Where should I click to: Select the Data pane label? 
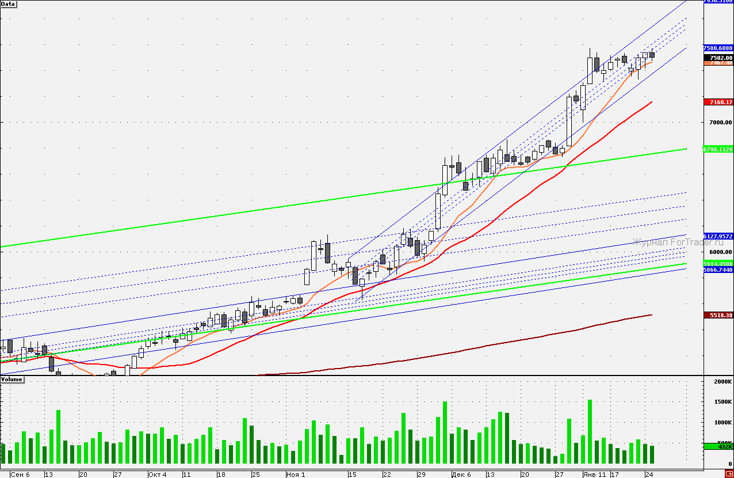[8, 3]
